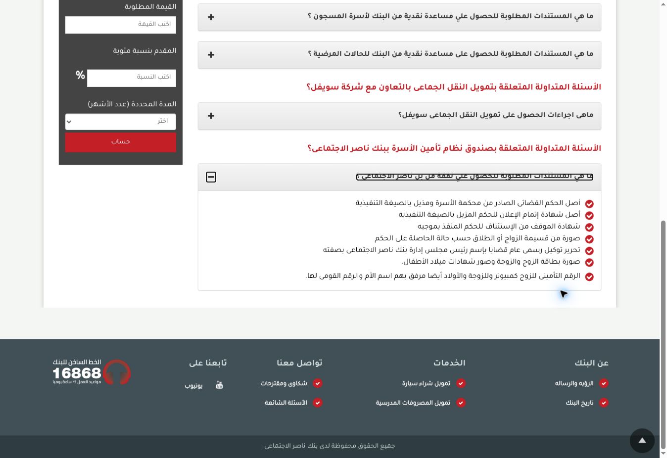The image size is (667, 458).
Task: Open the تاريخ البنك footer link
Action: pyautogui.click(x=579, y=403)
